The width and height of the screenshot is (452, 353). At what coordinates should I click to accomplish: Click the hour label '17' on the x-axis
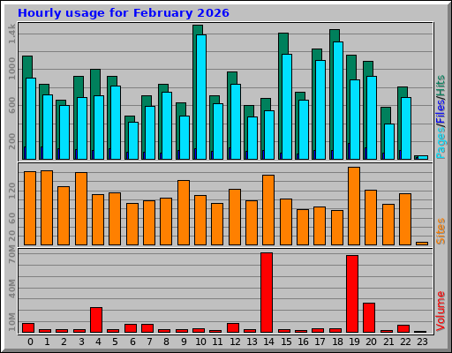tap(320, 342)
